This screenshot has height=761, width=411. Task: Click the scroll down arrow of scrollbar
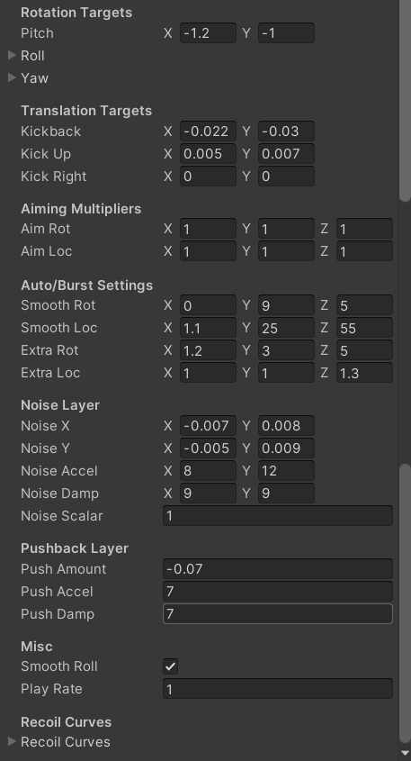(406, 754)
